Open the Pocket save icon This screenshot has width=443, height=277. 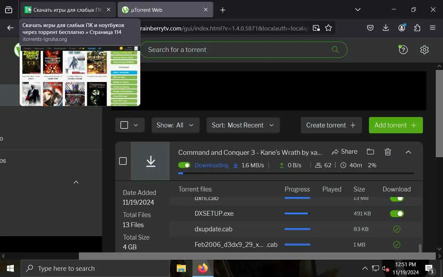(370, 28)
